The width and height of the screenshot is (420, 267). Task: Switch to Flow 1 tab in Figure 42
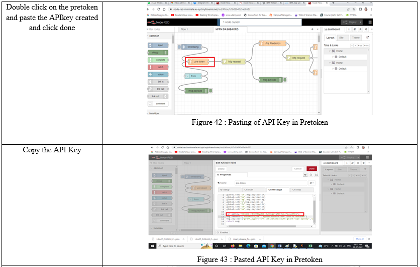point(195,29)
